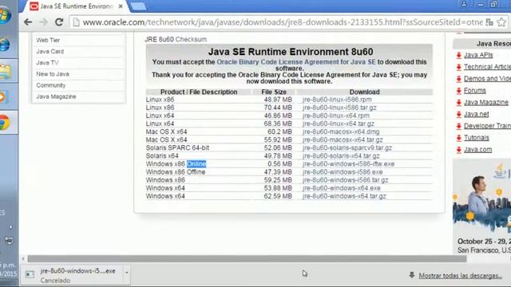The height and width of the screenshot is (287, 511).
Task: Select the Java SE Runtime Environment tab
Action: coord(76,6)
